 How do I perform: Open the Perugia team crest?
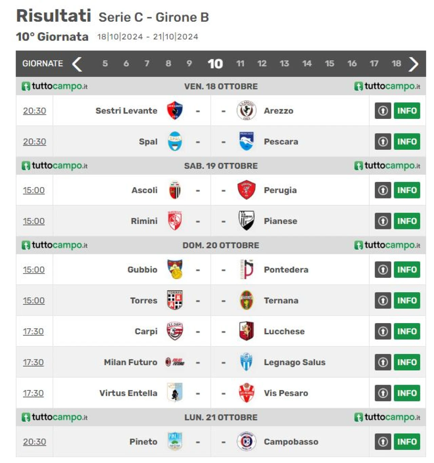[x=246, y=190]
